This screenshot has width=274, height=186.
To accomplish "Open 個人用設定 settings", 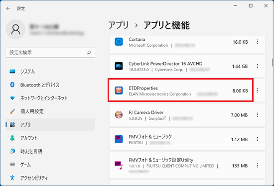I will pos(50,111).
